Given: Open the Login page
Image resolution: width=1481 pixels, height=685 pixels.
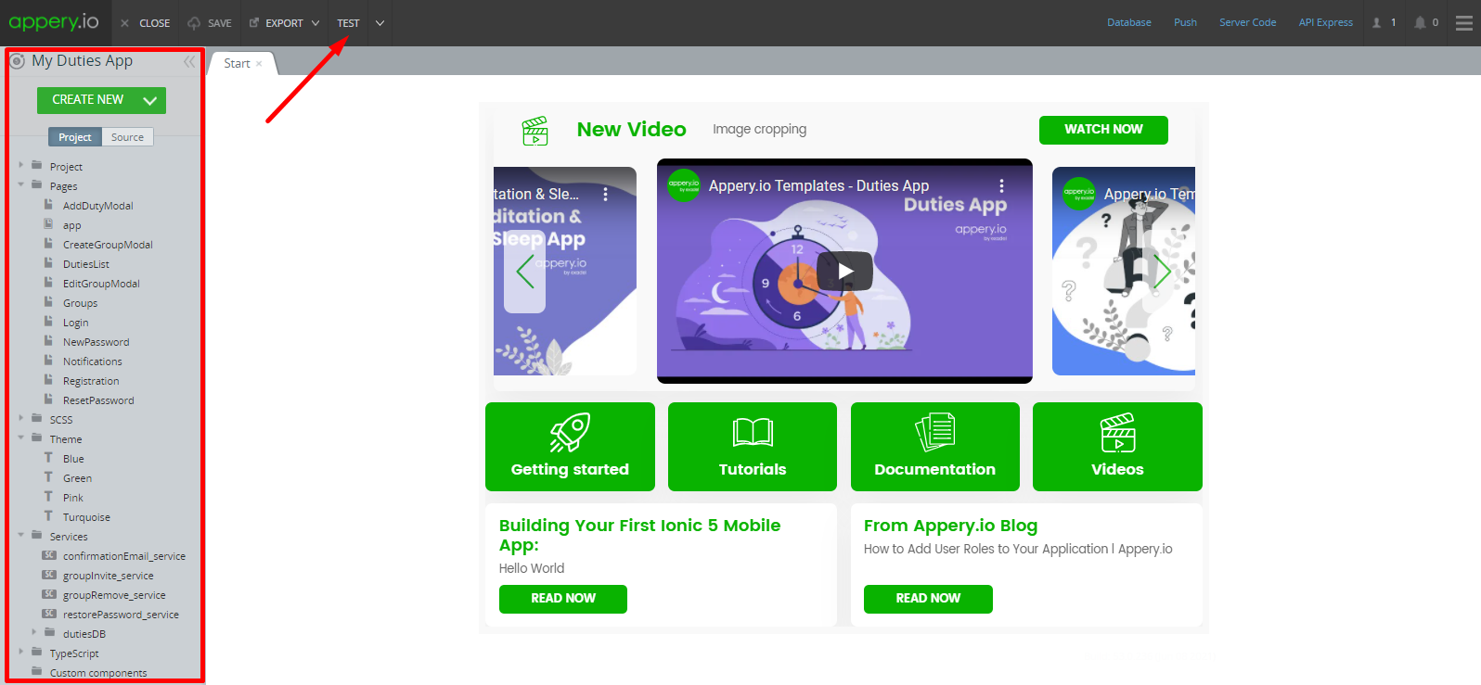Looking at the screenshot, I should pyautogui.click(x=75, y=323).
